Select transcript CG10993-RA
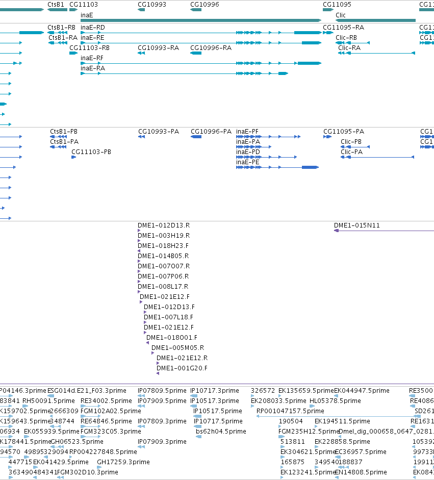Viewport: 434px width, 480px height. point(141,53)
